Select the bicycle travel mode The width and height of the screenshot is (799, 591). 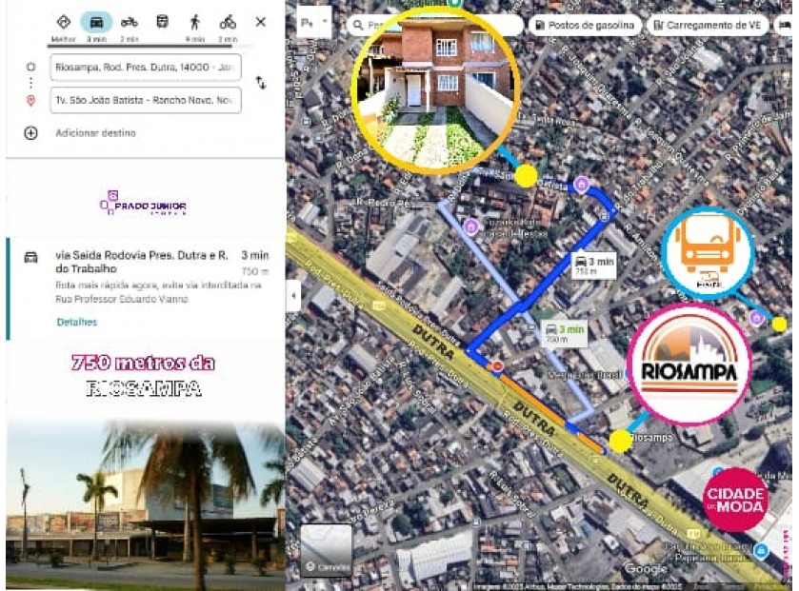pyautogui.click(x=228, y=23)
